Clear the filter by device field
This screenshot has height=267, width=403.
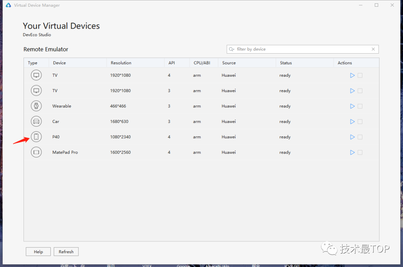click(x=373, y=49)
